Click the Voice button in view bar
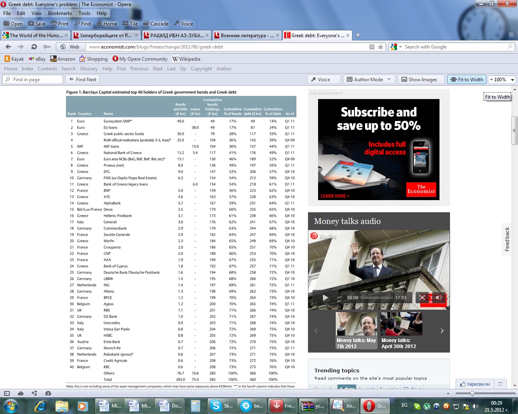 click(323, 80)
